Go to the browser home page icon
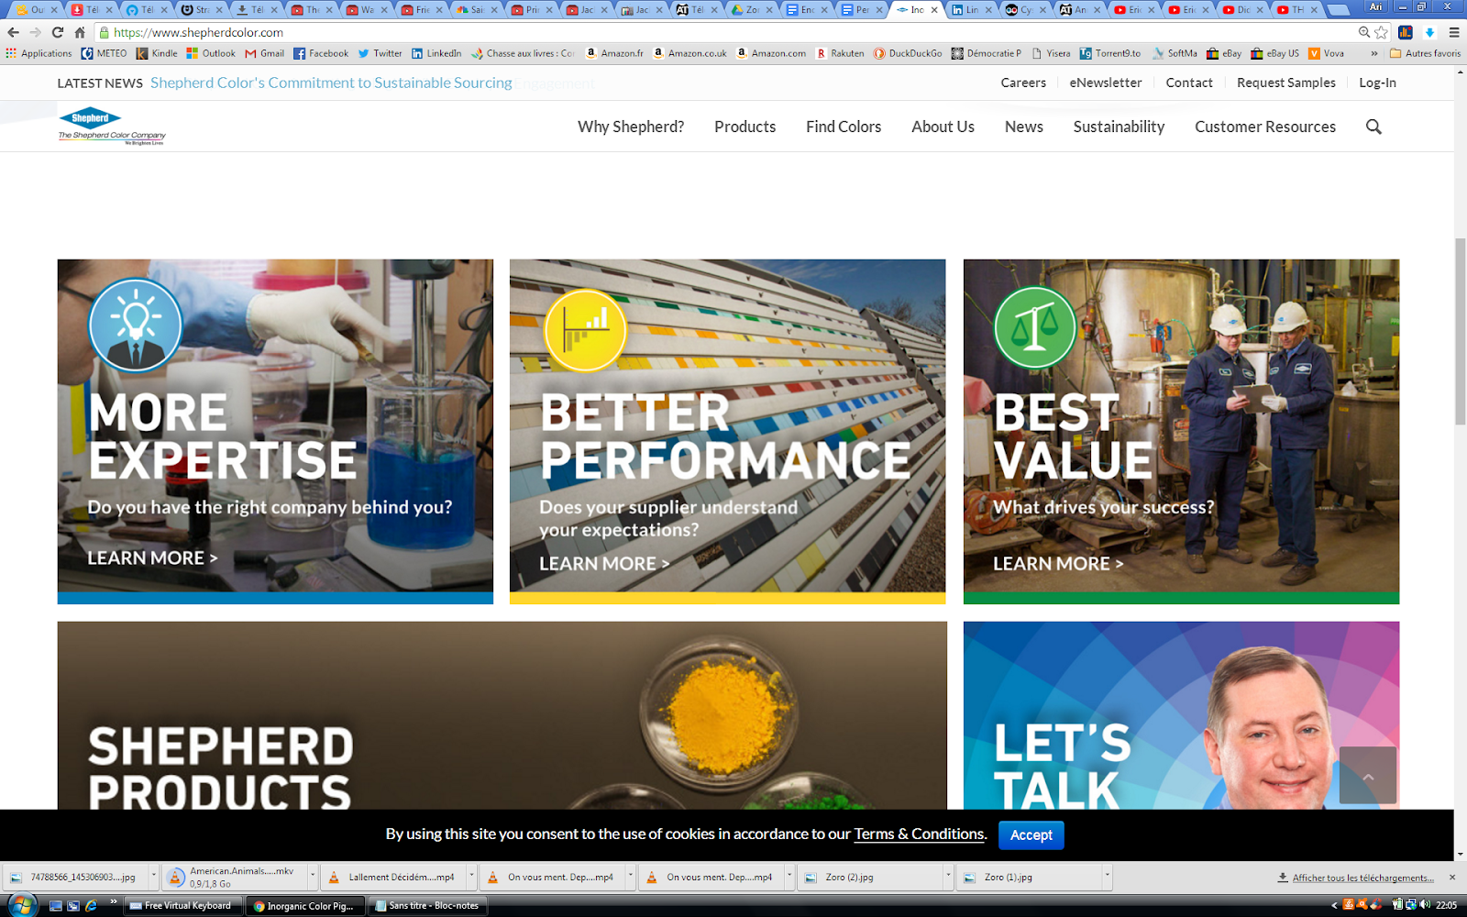The height and width of the screenshot is (917, 1467). pos(80,32)
